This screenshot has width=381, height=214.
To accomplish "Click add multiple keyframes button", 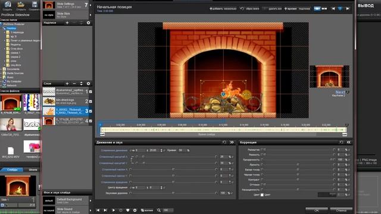I will (223, 9).
